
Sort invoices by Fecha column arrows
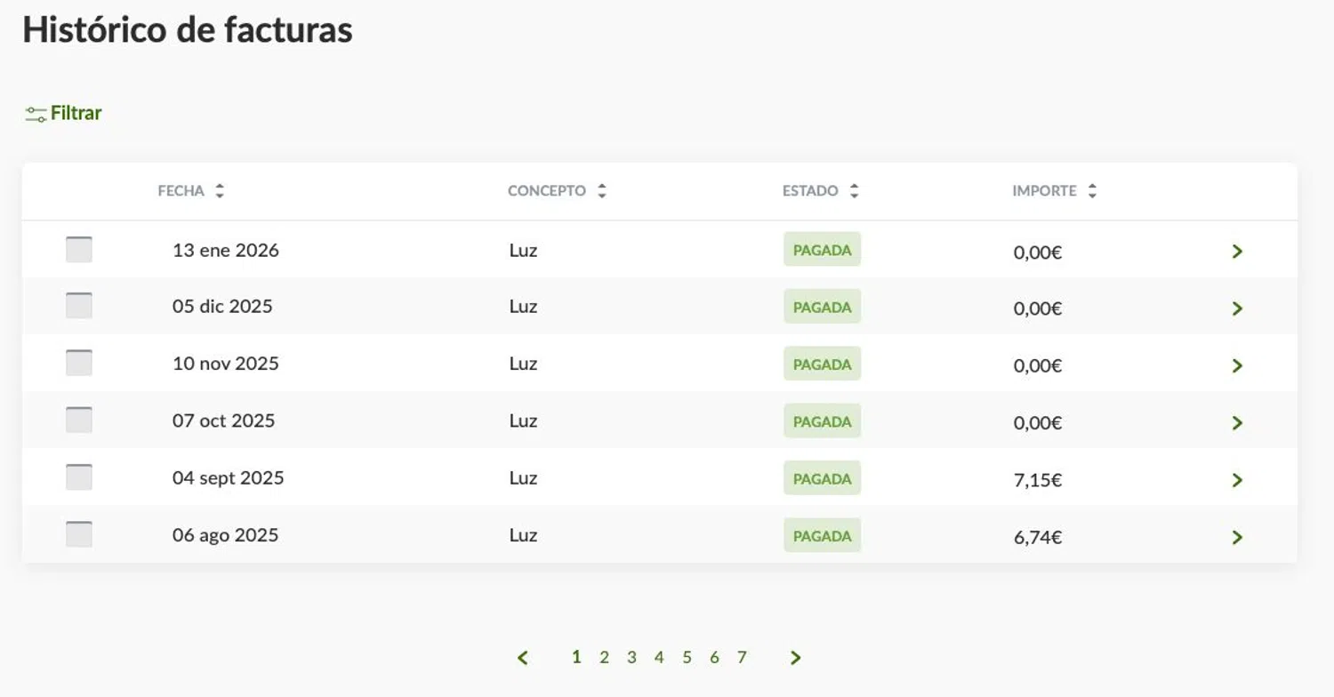[220, 191]
